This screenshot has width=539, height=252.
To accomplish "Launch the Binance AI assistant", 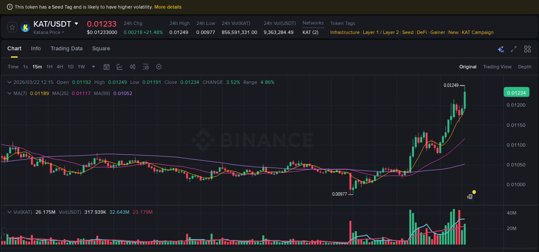I will [x=501, y=49].
